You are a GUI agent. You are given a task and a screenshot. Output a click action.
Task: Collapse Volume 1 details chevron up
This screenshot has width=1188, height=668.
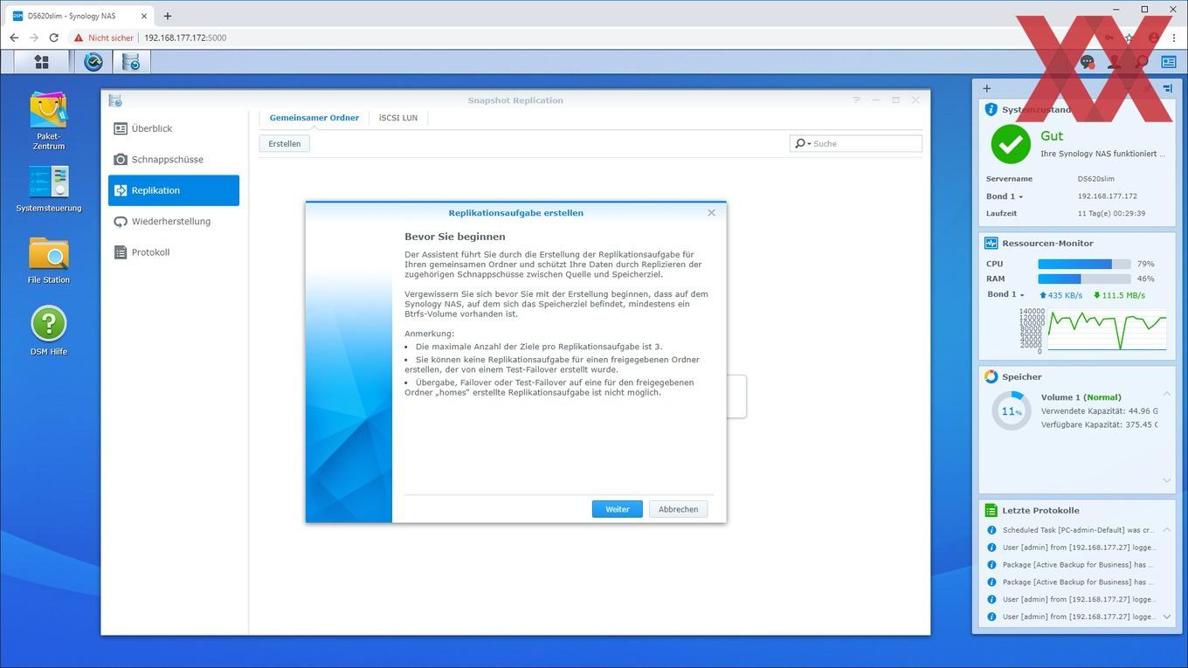(x=1167, y=395)
